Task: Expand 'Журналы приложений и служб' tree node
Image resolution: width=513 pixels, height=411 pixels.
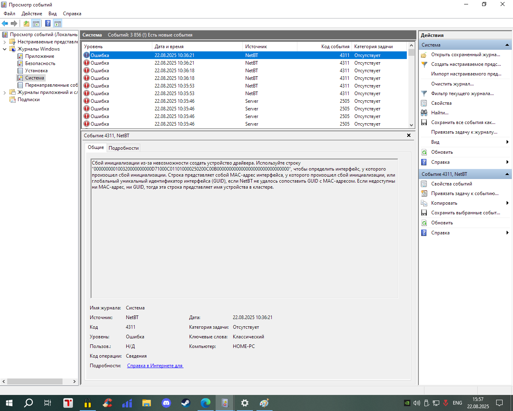Action: click(5, 92)
